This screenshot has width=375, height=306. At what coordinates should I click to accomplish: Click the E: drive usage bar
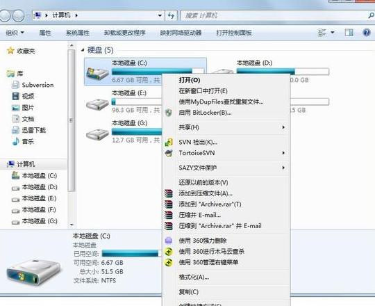(x=137, y=102)
